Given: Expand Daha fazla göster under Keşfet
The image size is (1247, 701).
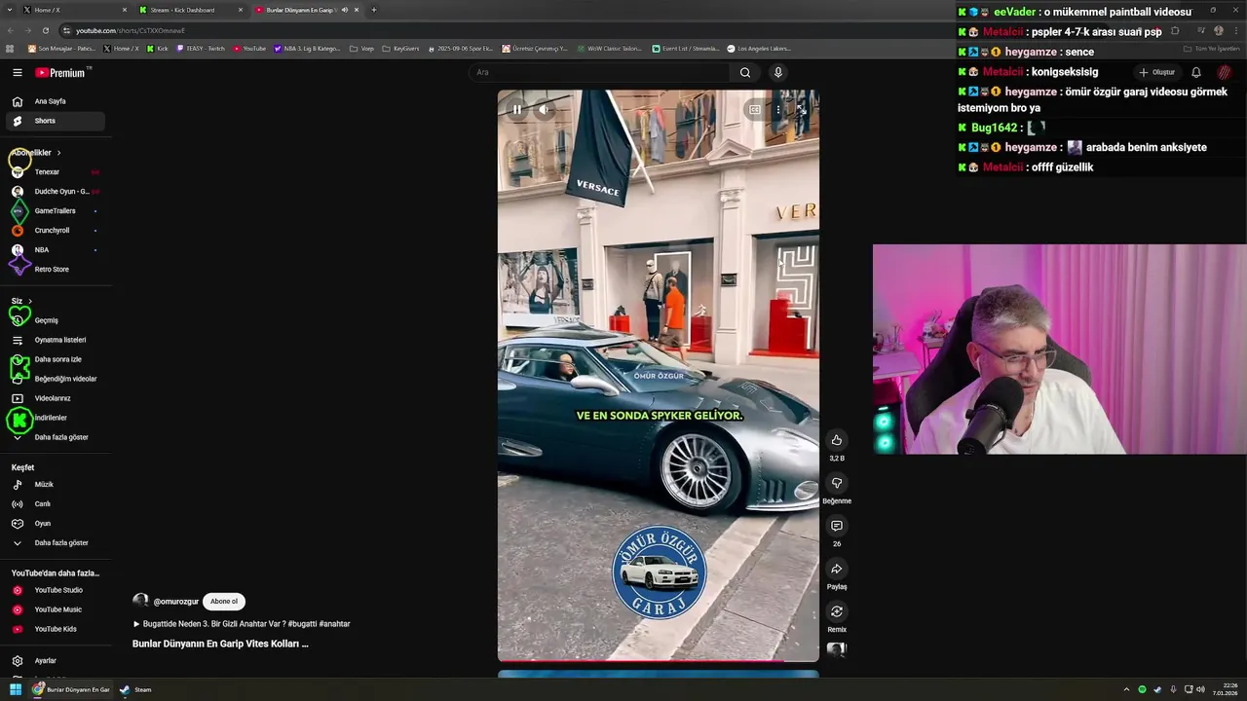Looking at the screenshot, I should (x=56, y=543).
